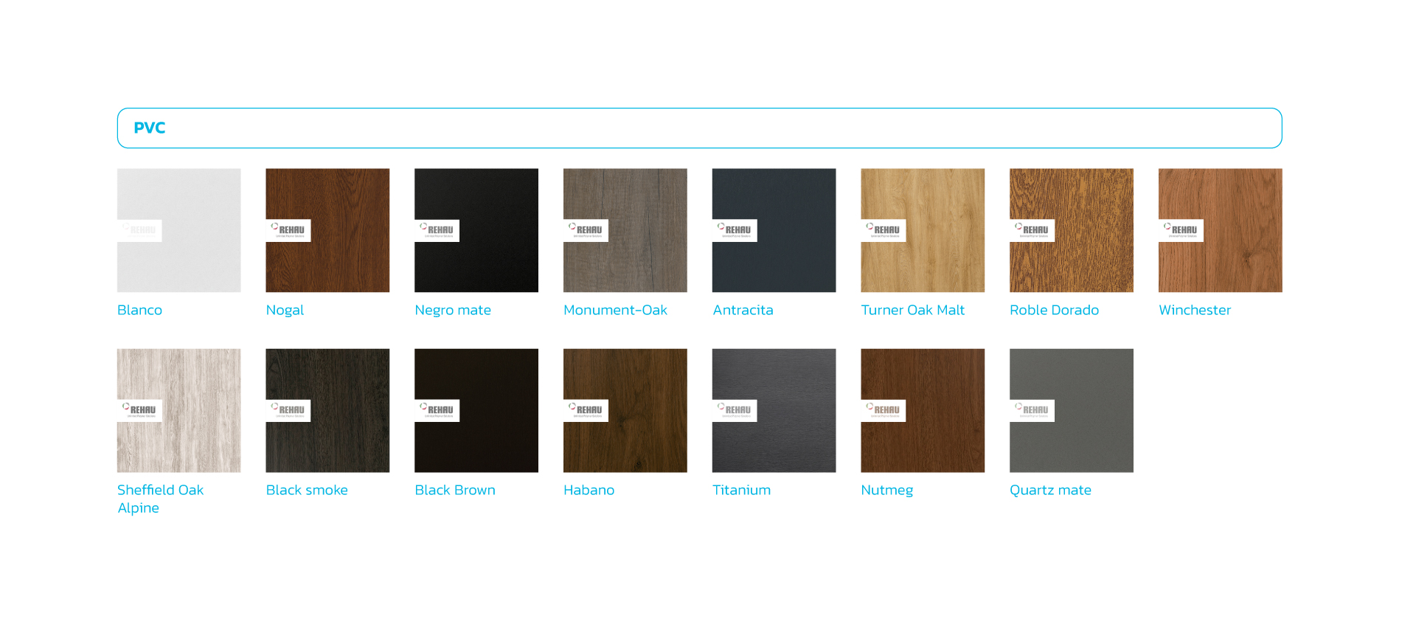Viewport: 1416px width, 644px height.
Task: Select the Roble Dorado wood swatch
Action: pos(1072,230)
